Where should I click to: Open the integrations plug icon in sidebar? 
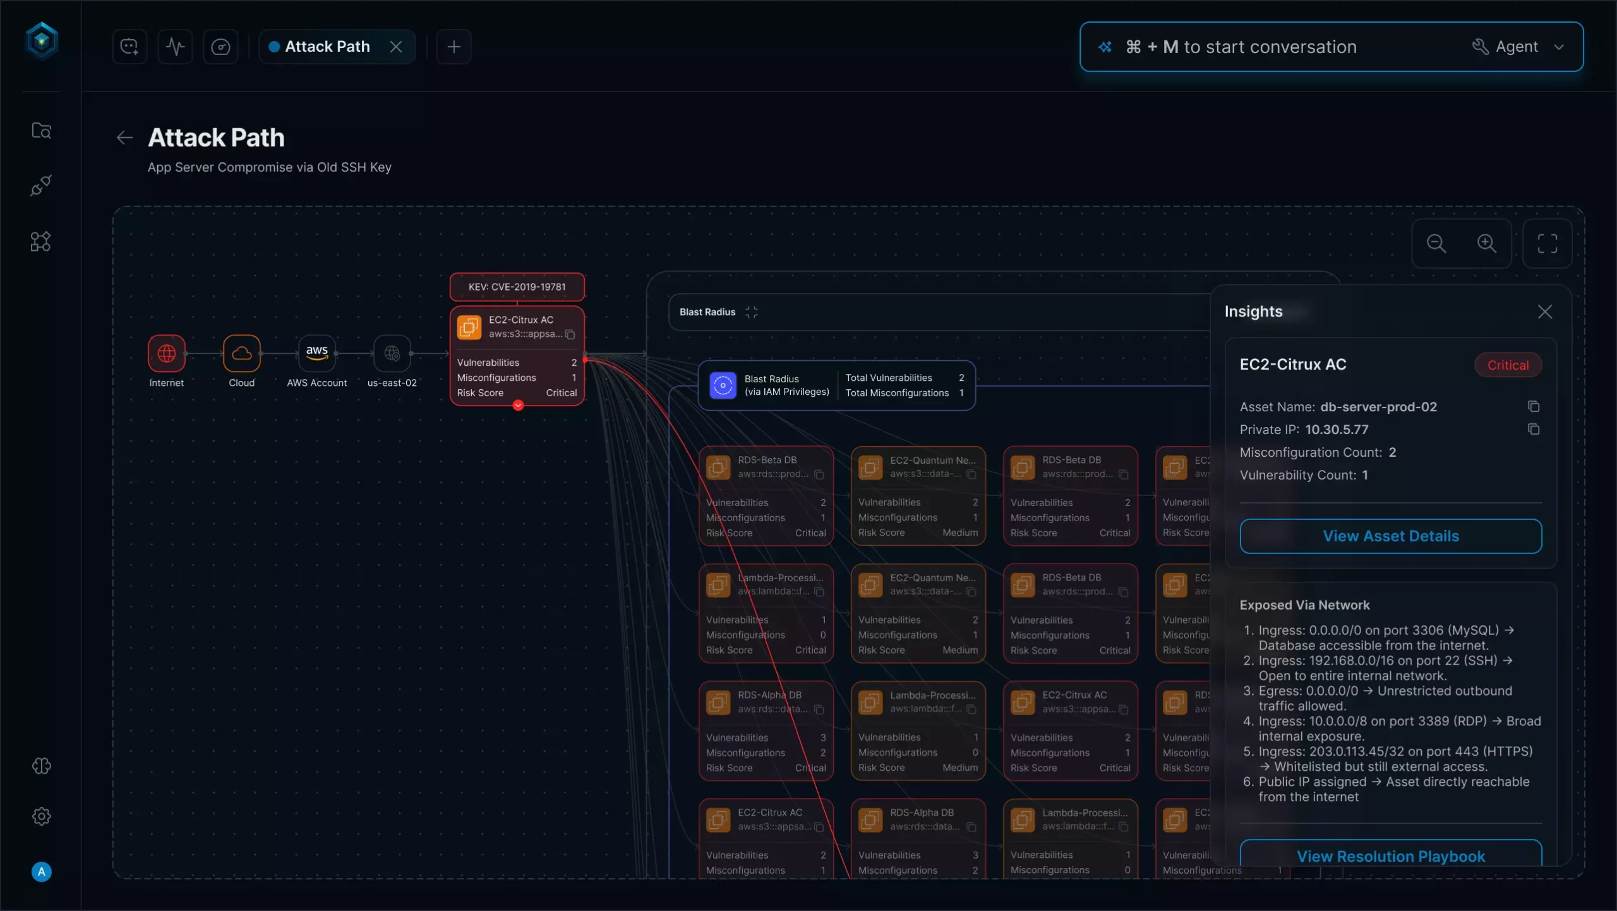41,186
